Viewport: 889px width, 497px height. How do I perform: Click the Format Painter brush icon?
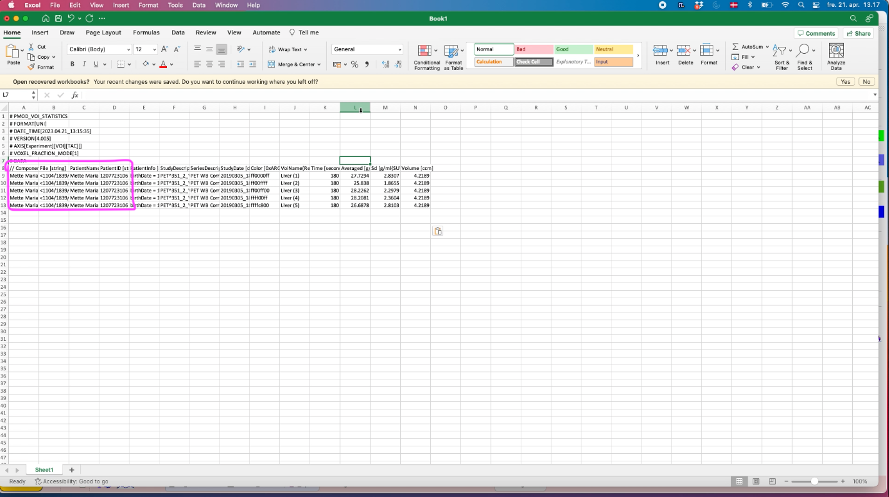click(x=31, y=67)
